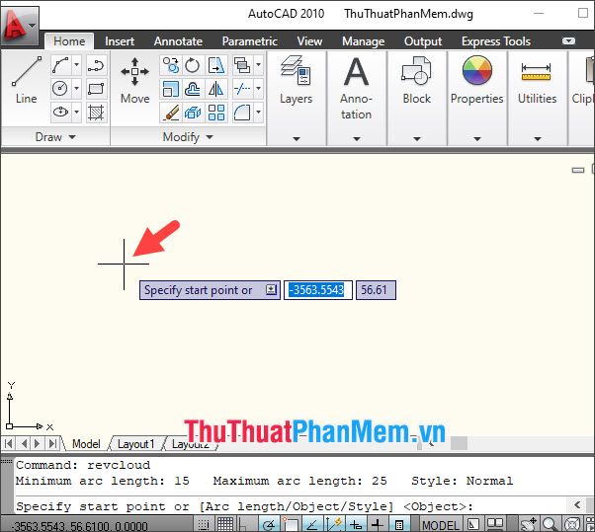Viewport: 595px width, 532px height.
Task: Toggle Polar Tracking in status bar
Action: [270, 524]
